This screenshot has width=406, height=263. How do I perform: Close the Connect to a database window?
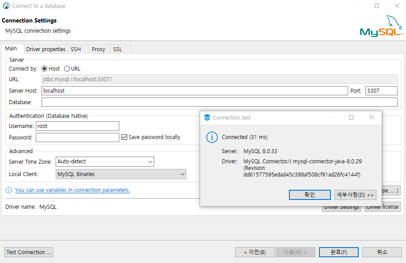click(x=397, y=6)
